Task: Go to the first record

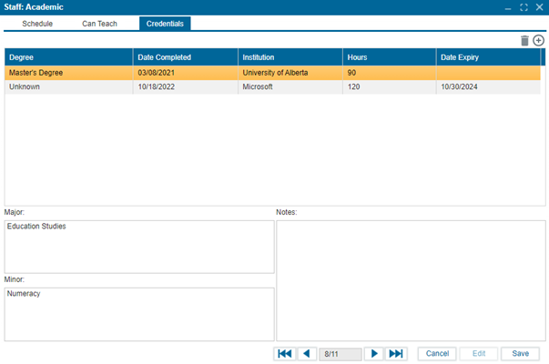Action: point(284,353)
